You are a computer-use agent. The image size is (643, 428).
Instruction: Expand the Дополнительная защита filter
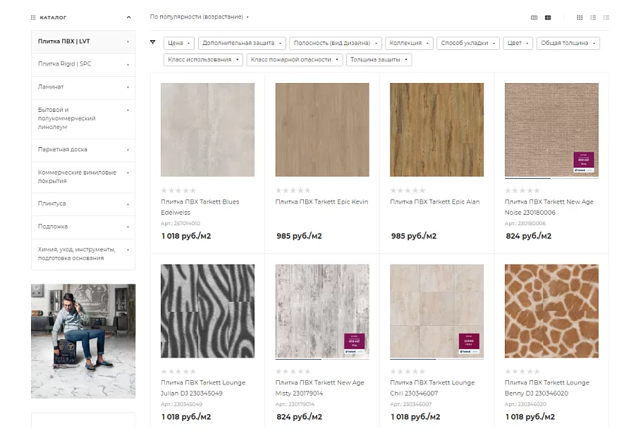pos(242,43)
